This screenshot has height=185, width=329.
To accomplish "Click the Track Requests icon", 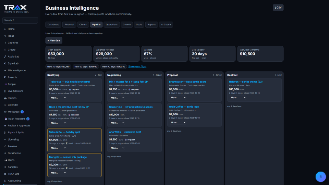I will [x=5, y=119].
